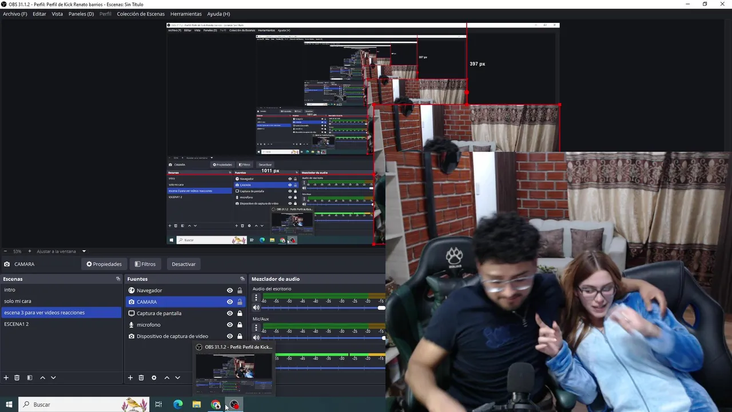The image size is (732, 412).
Task: Unlock the microfono source
Action: click(240, 324)
